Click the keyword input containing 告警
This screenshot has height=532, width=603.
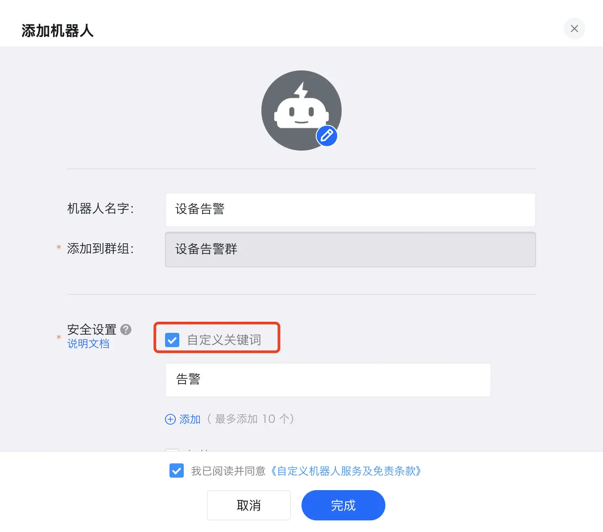click(x=328, y=380)
